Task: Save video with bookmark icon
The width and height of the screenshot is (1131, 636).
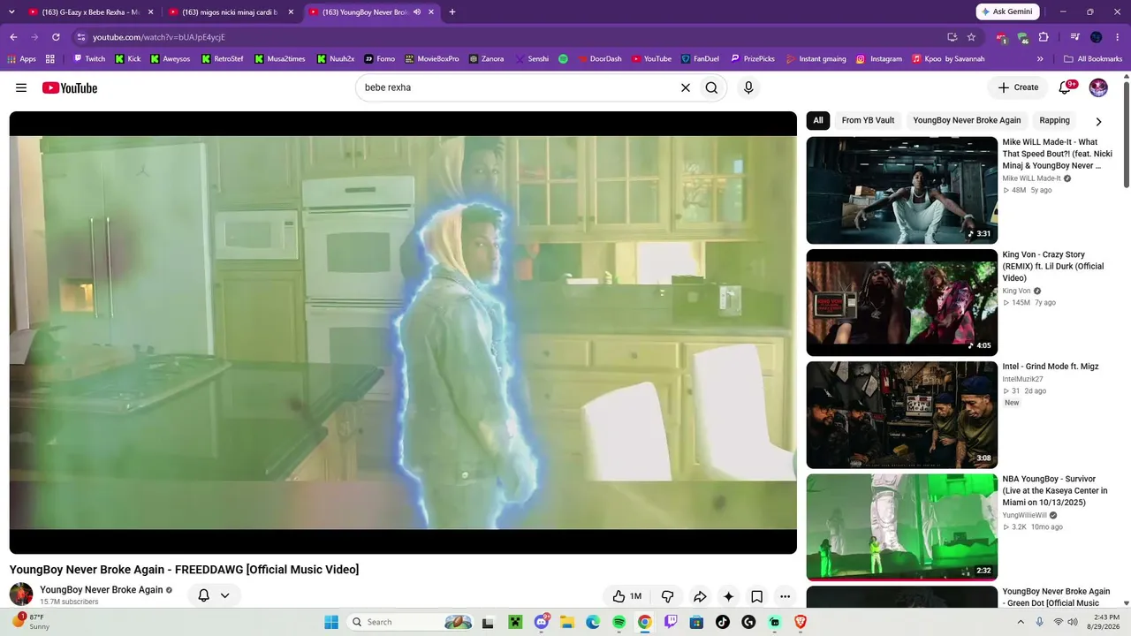Action: coord(756,596)
